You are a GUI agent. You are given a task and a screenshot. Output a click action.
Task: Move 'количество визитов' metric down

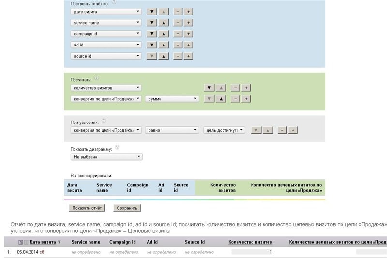209,88
